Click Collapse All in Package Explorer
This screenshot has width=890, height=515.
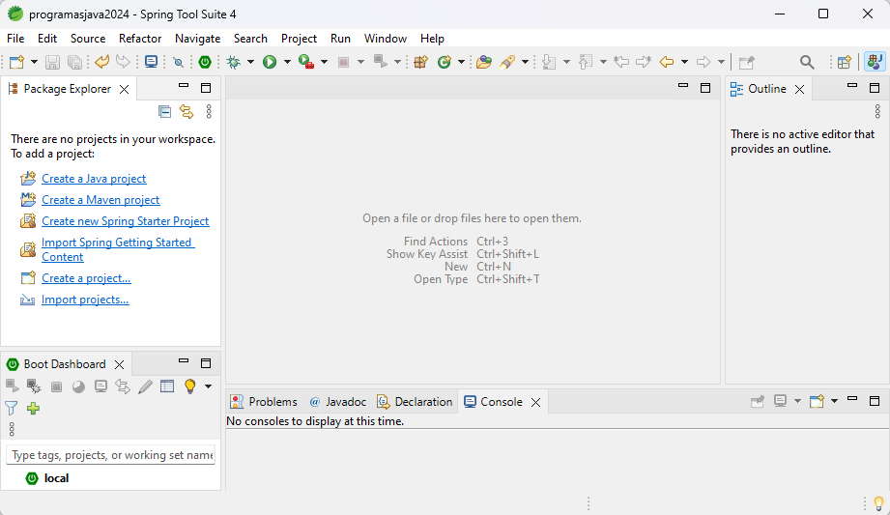(x=164, y=112)
